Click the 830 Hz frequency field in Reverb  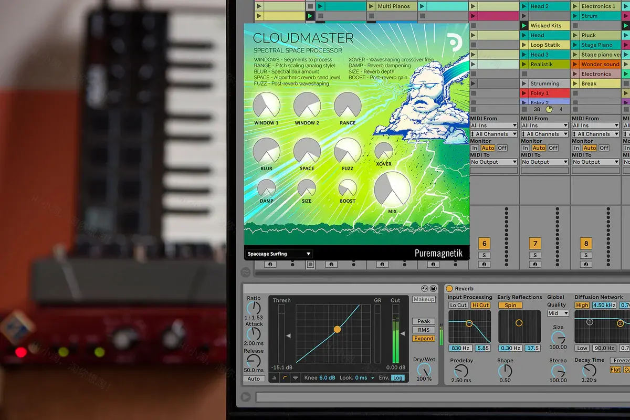click(x=461, y=348)
